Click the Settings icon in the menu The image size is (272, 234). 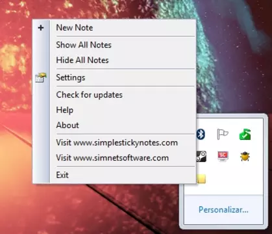click(41, 77)
